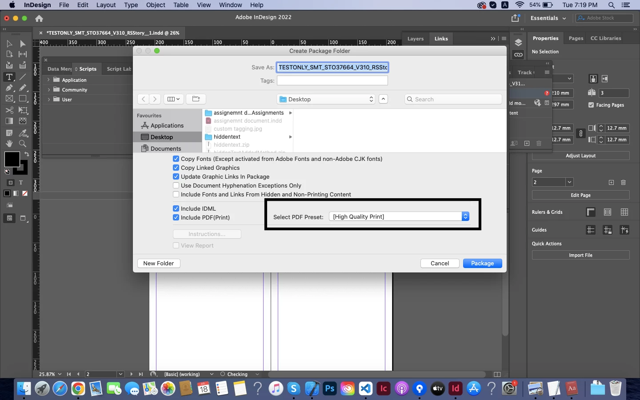Uncheck Copy Linked Graphics checkbox

tap(176, 168)
